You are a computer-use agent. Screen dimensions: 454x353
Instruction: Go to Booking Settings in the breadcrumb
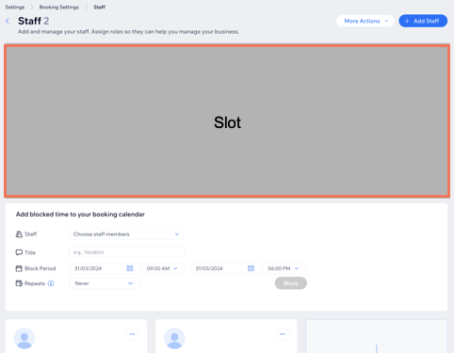(x=59, y=7)
